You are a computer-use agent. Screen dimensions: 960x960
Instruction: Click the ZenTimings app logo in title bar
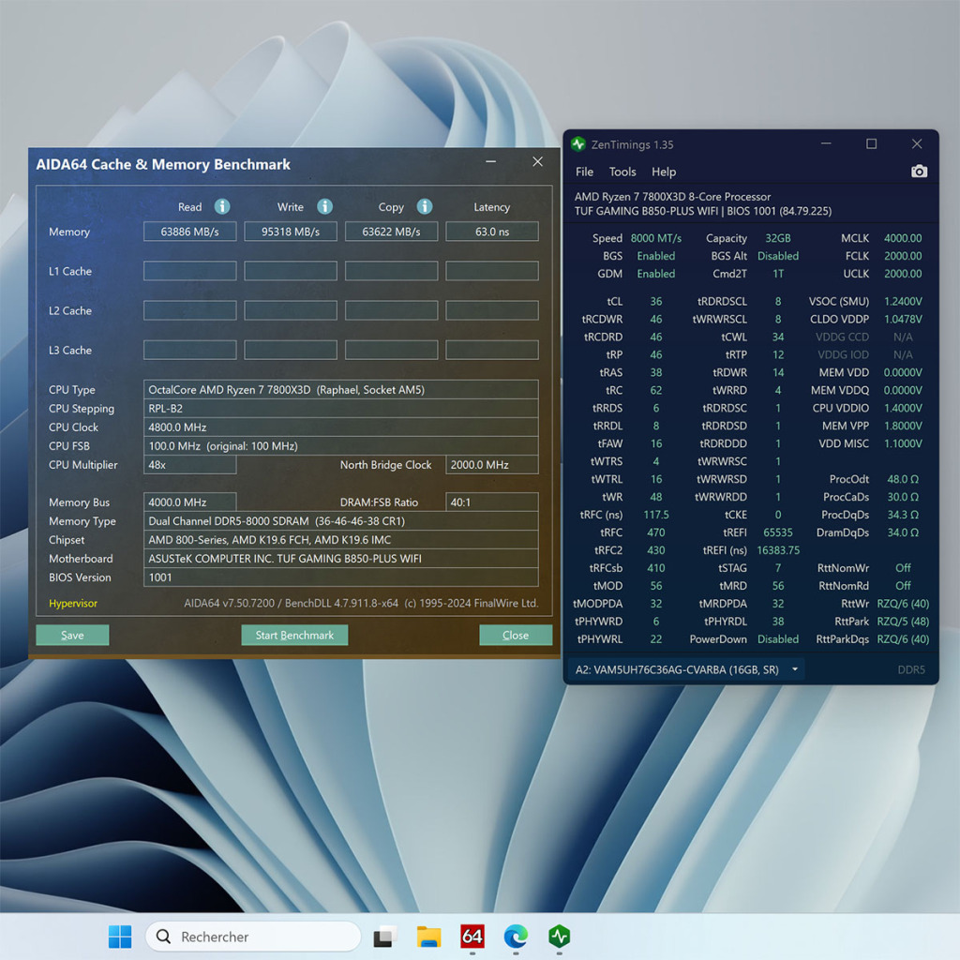[x=578, y=144]
